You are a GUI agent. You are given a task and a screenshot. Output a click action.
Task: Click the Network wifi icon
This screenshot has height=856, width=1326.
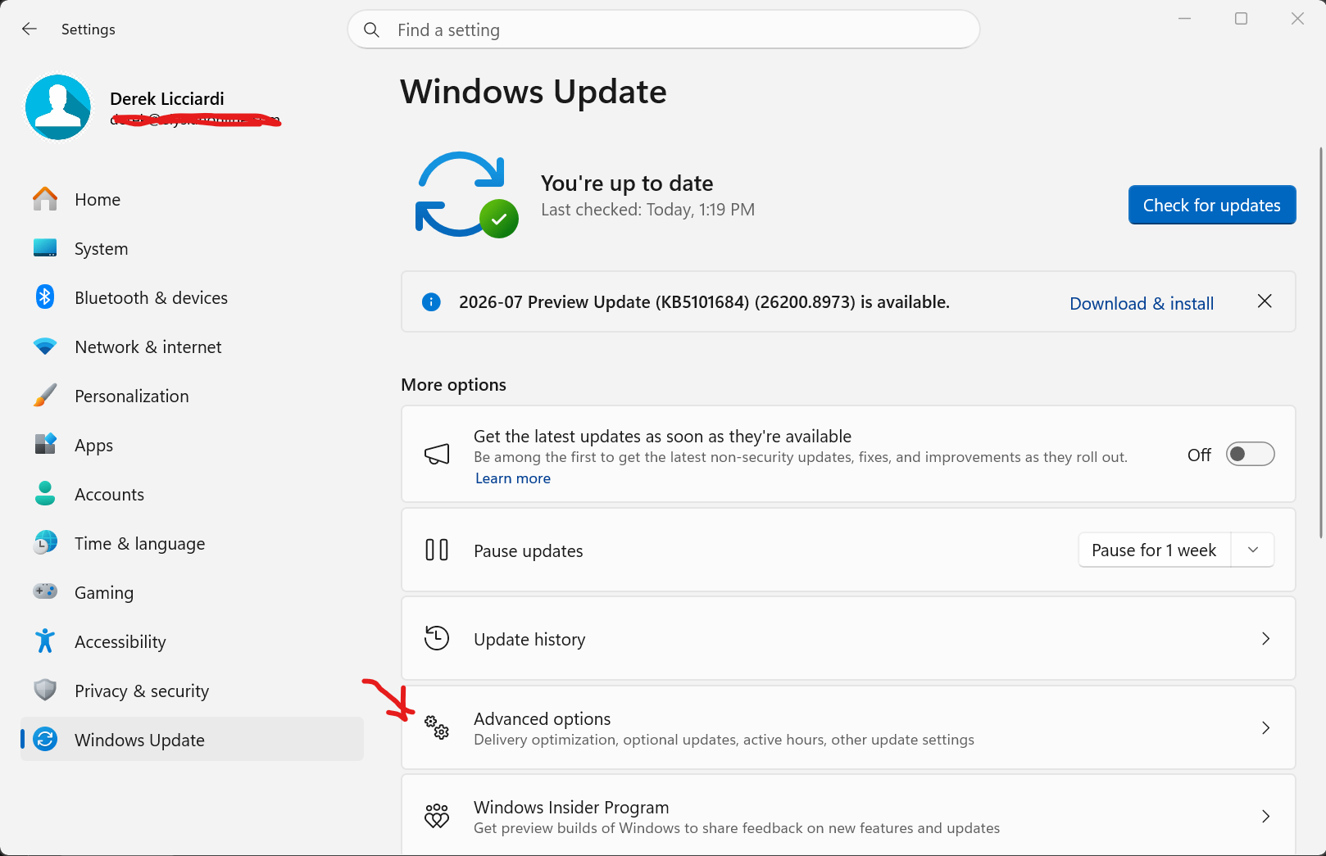(45, 346)
